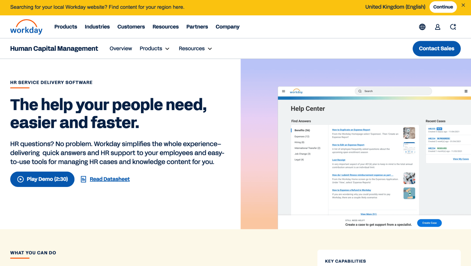
Task: Open the top Resources menu
Action: tap(165, 27)
